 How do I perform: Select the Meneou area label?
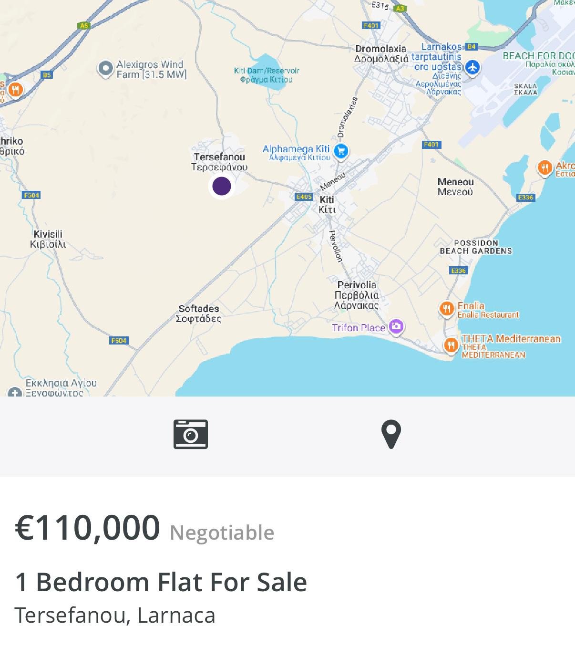click(455, 187)
